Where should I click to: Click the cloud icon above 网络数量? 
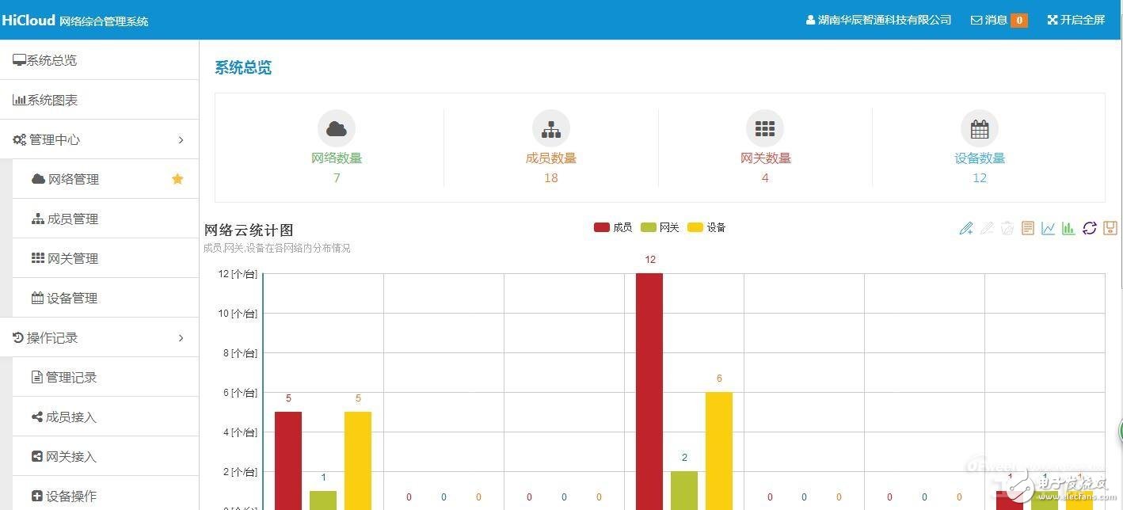337,127
